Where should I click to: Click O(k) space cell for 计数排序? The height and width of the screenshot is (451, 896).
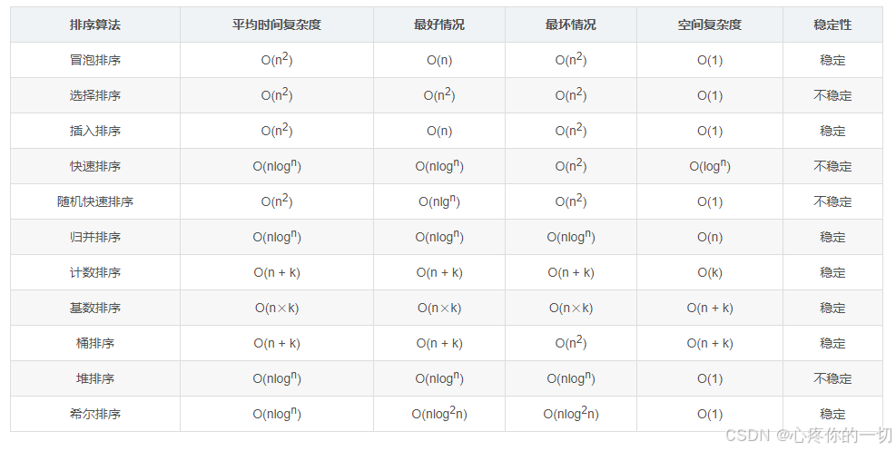710,272
